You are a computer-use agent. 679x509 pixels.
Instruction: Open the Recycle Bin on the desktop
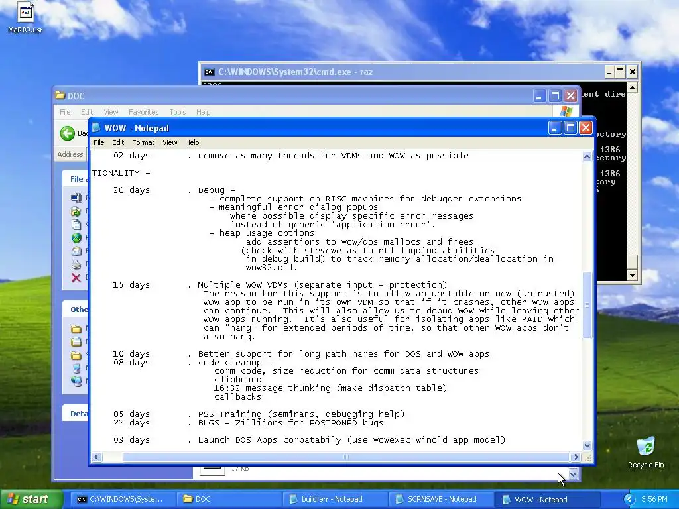pyautogui.click(x=646, y=452)
